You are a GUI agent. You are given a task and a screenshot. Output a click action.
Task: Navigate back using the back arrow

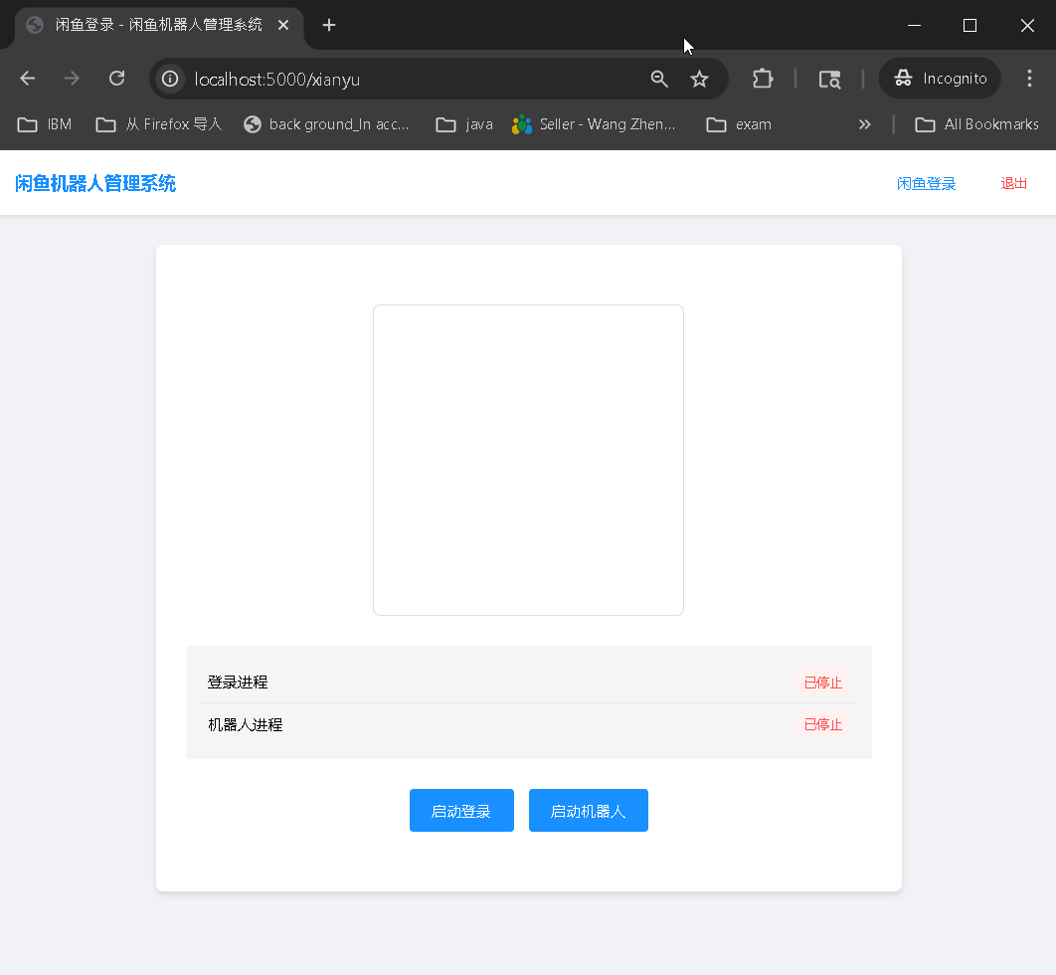tap(27, 78)
